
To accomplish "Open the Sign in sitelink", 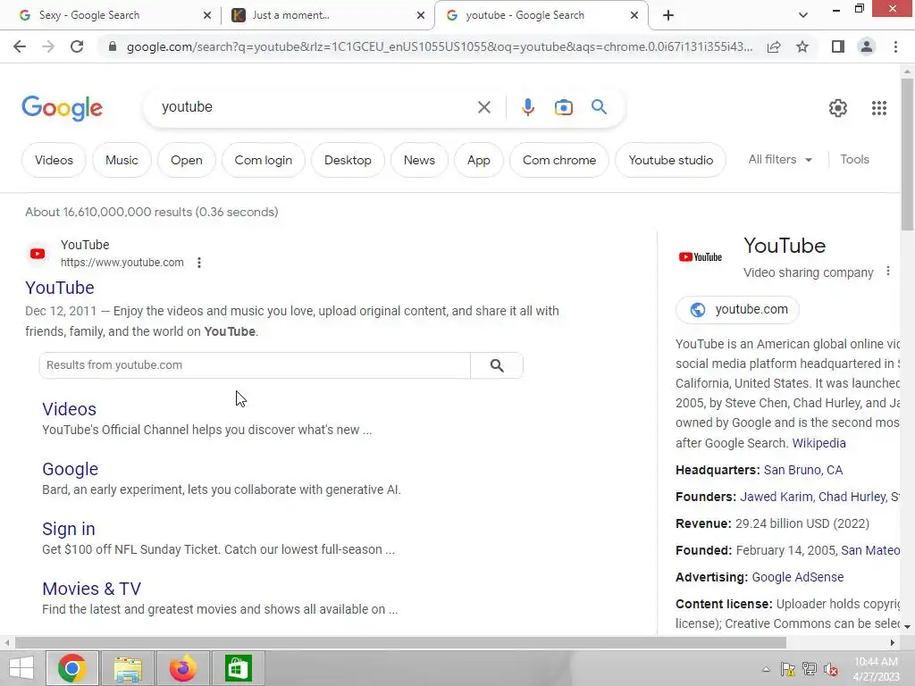I will pos(68,529).
